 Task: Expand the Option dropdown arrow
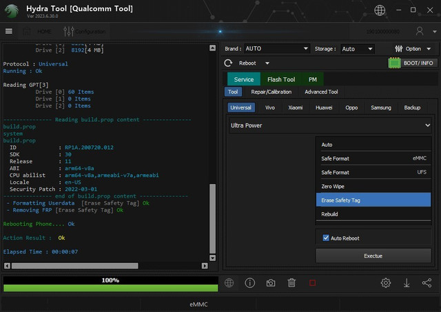click(x=429, y=49)
